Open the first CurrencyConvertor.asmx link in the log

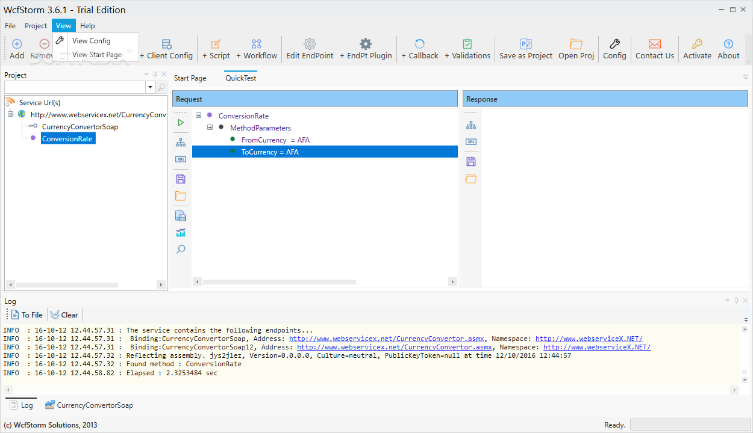387,339
